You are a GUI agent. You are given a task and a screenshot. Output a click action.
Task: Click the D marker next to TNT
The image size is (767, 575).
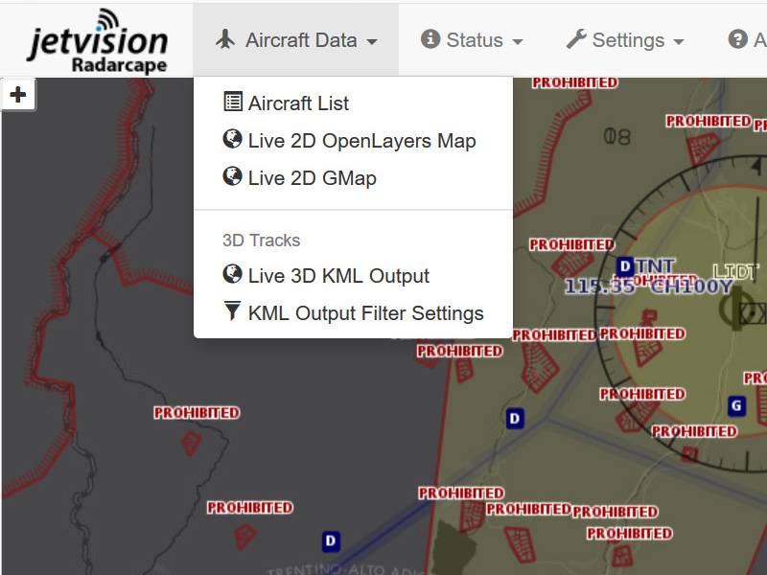pos(625,266)
